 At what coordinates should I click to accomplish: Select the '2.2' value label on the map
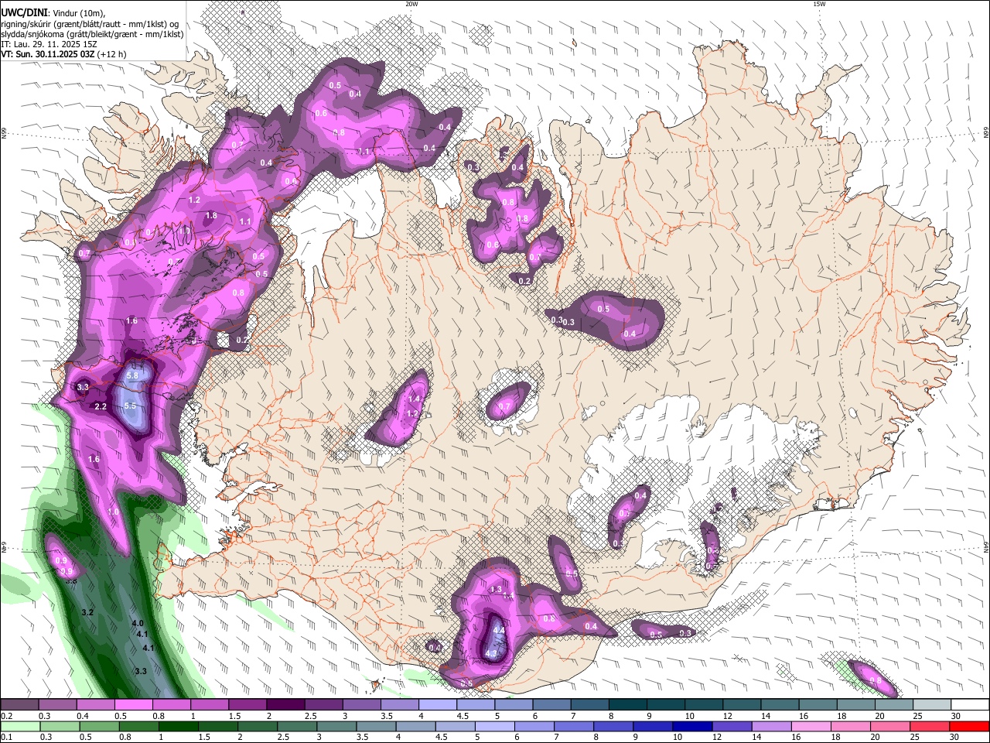tap(101, 406)
